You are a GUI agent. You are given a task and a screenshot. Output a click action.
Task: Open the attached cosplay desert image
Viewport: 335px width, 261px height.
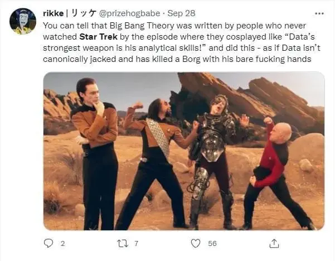[x=184, y=151]
